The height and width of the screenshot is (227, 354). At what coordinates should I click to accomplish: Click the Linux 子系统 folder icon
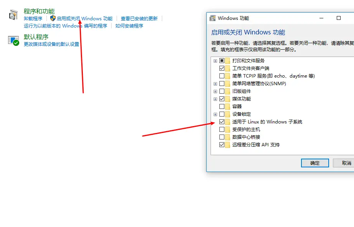coord(227,122)
